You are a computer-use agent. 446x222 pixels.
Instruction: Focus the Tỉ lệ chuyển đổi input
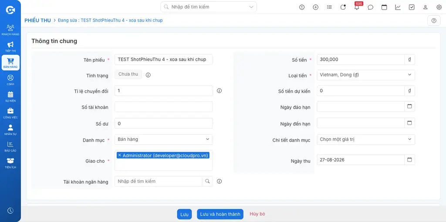click(164, 90)
